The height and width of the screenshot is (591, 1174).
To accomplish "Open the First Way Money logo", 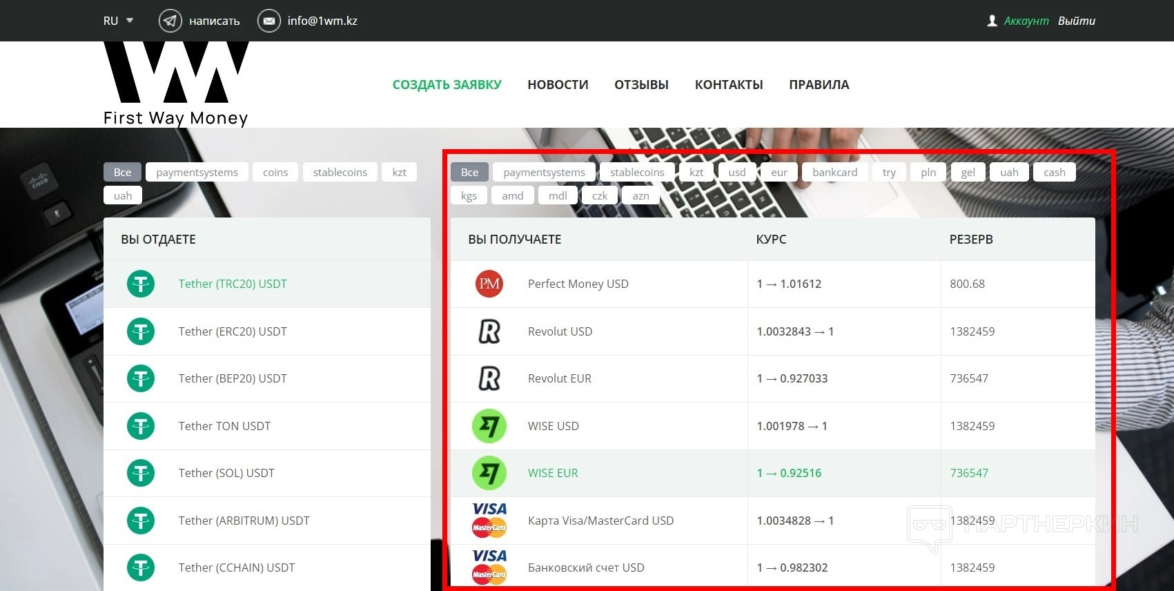I will [x=176, y=84].
